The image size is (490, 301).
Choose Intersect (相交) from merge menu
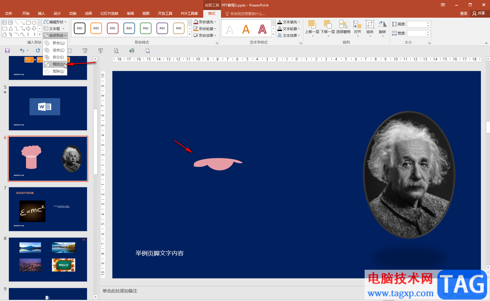point(55,64)
